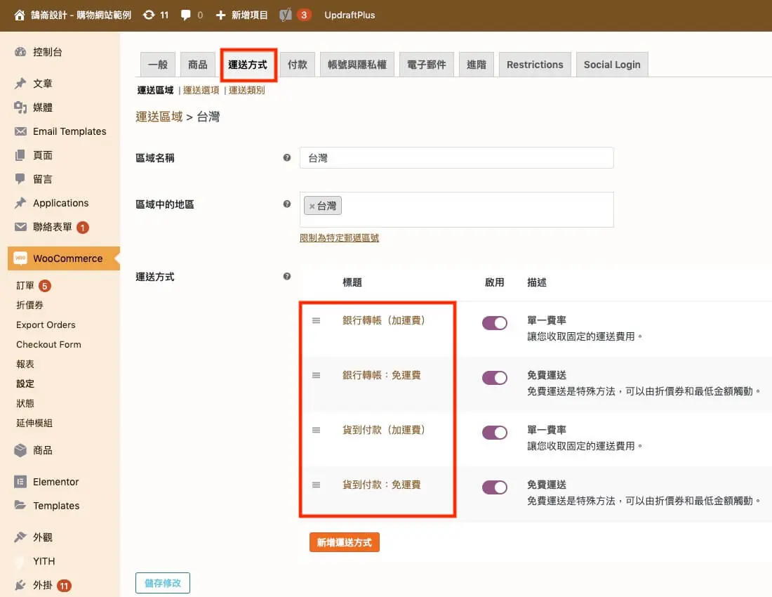This screenshot has width=772, height=597.
Task: Click the Elementor icon in sidebar
Action: coord(20,482)
